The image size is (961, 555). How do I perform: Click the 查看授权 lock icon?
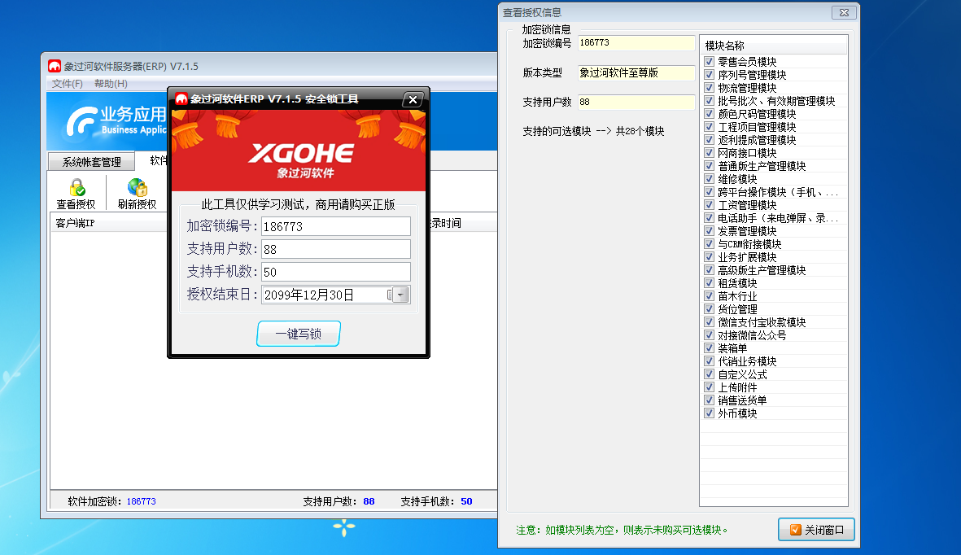(x=77, y=187)
